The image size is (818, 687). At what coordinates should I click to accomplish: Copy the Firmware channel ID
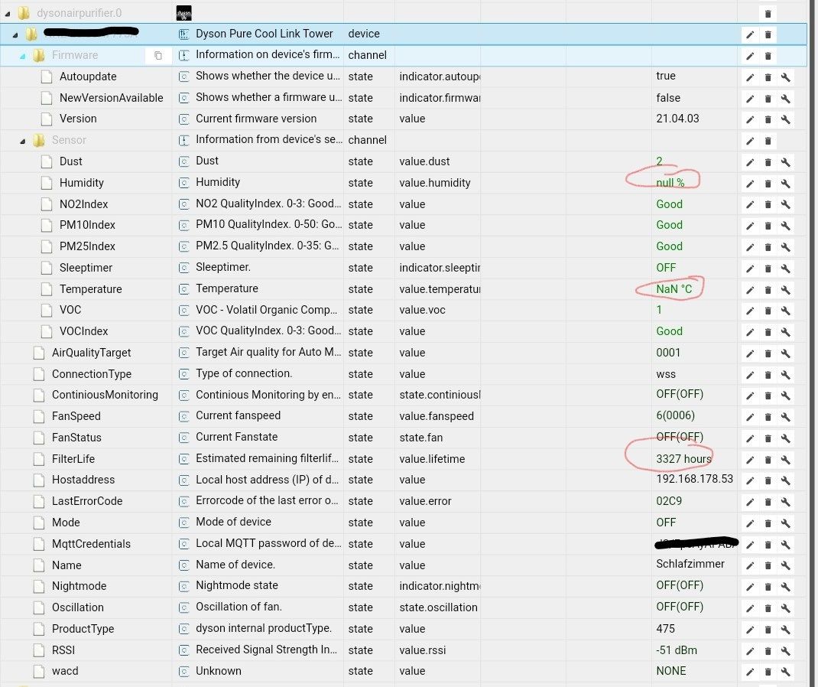(158, 55)
